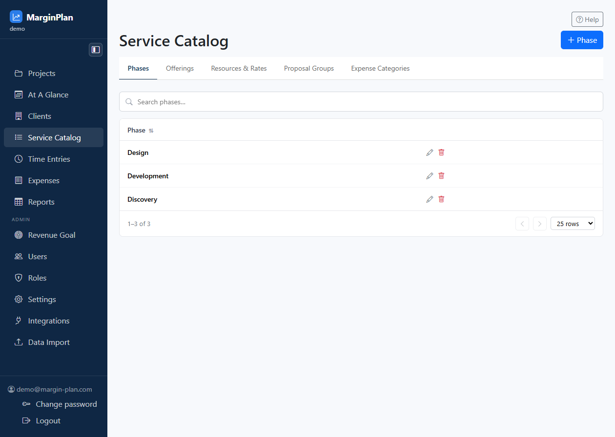
Task: Click the Phase column header text
Action: click(136, 130)
